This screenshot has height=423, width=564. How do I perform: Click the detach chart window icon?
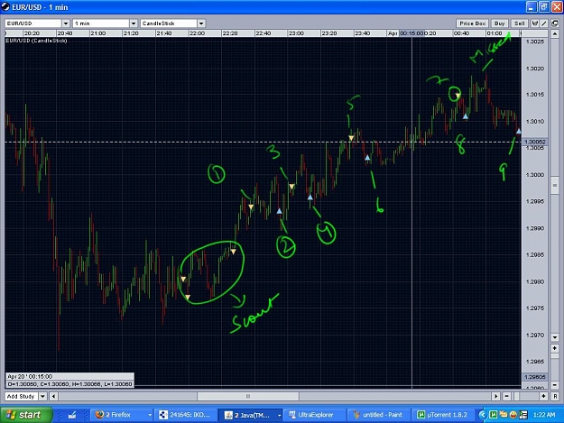click(555, 23)
